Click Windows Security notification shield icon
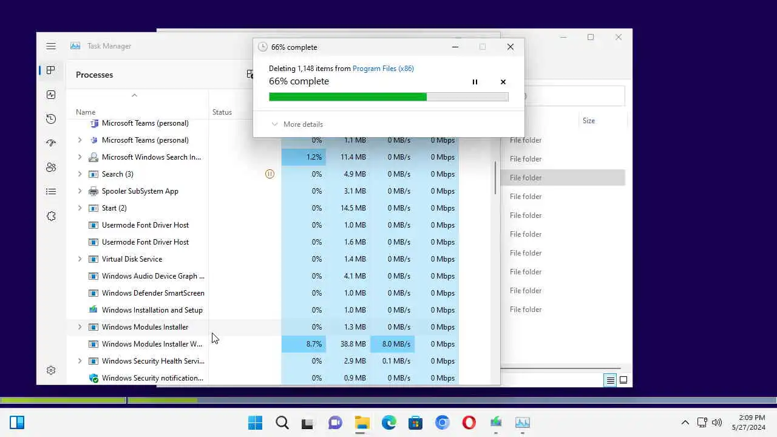Viewport: 777px width, 437px height. point(93,378)
